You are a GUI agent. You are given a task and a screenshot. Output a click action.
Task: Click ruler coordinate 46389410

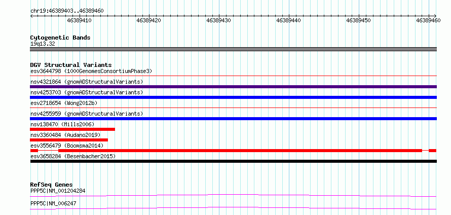pos(79,20)
